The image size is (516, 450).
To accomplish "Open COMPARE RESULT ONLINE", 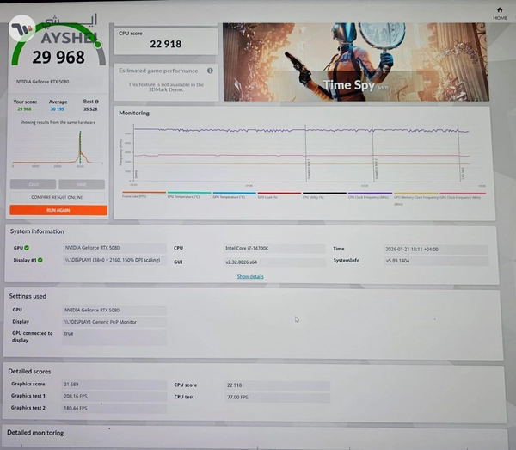I will (58, 197).
